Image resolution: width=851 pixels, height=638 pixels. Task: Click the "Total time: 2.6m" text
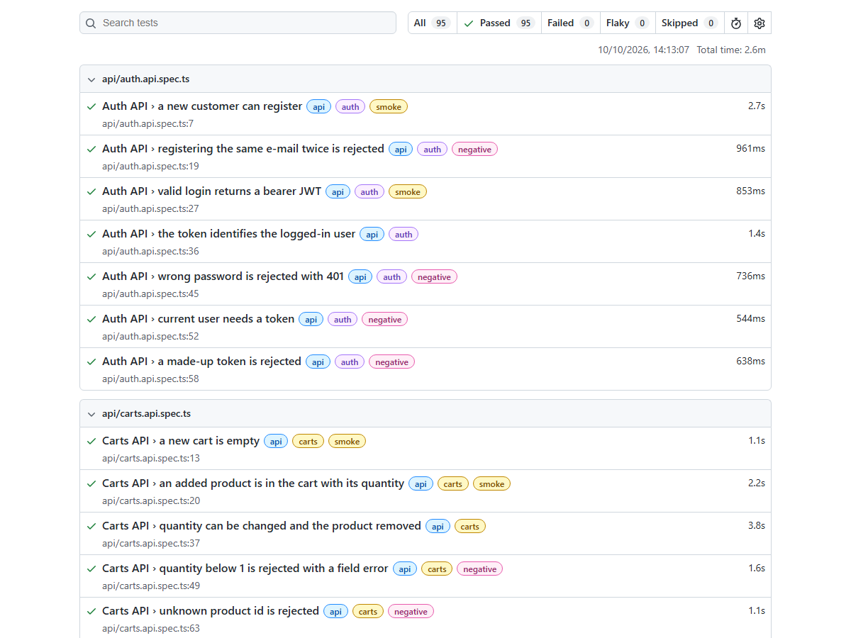point(731,50)
